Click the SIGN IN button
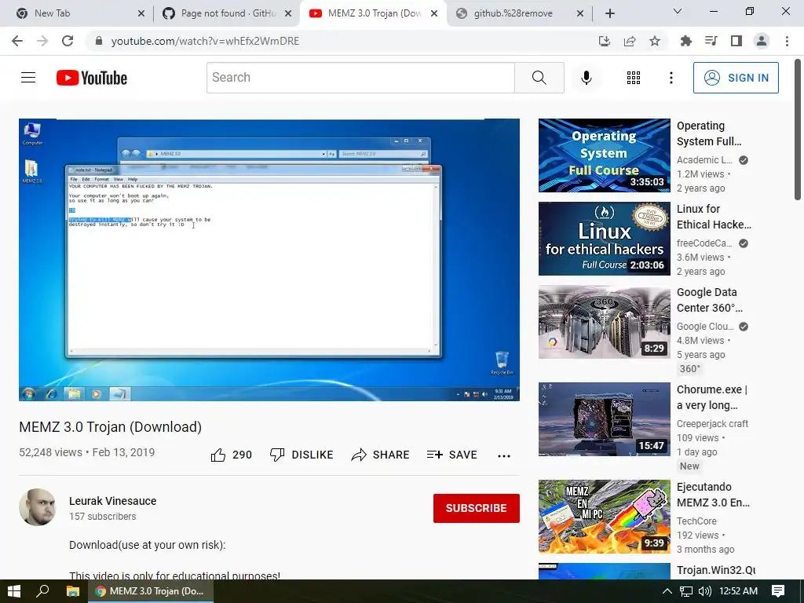The height and width of the screenshot is (603, 804). [x=735, y=78]
